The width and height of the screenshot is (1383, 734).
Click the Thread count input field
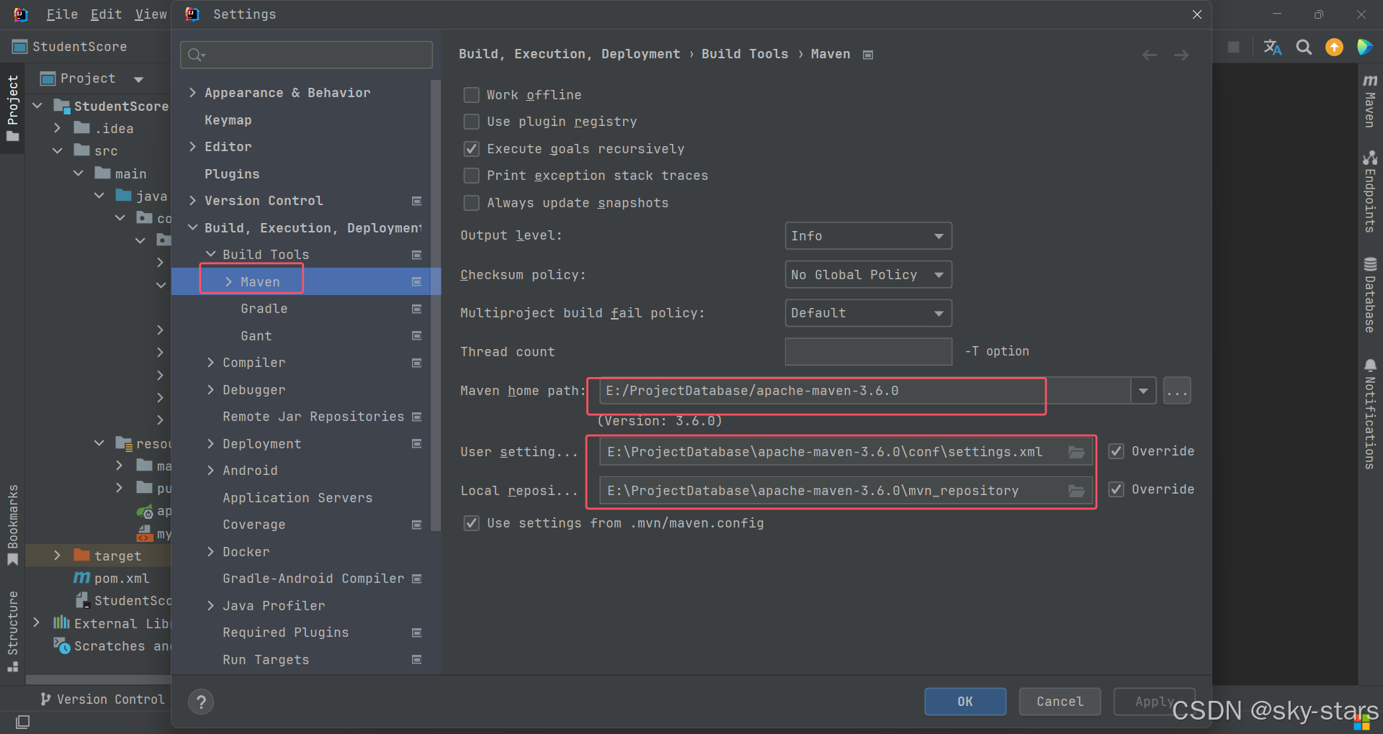point(868,352)
